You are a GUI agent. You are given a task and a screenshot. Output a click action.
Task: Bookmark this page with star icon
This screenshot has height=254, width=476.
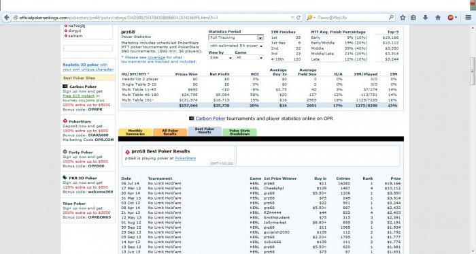pyautogui.click(x=403, y=18)
